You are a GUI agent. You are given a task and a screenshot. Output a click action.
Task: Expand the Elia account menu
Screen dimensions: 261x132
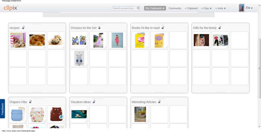(x=249, y=8)
